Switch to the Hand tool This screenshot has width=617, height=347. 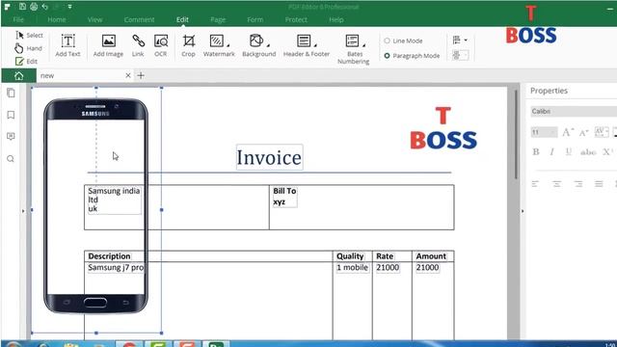point(28,48)
